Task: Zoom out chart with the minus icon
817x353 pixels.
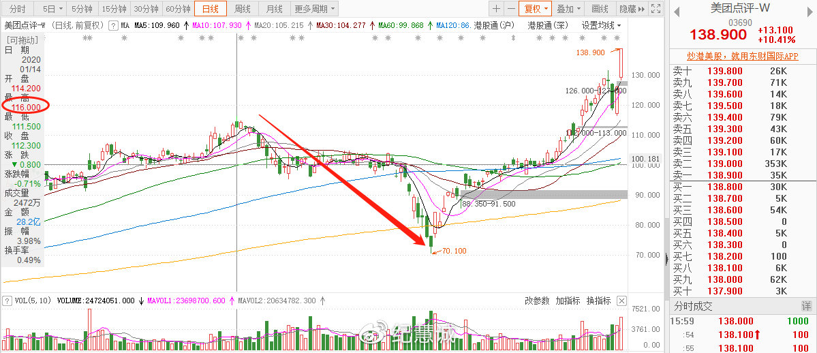Action: point(510,8)
